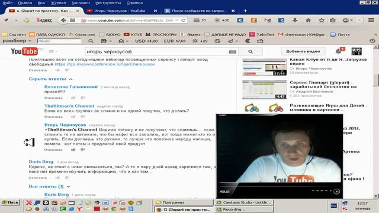Click the USD 34,80 exchange rate

pyautogui.click(x=146, y=41)
